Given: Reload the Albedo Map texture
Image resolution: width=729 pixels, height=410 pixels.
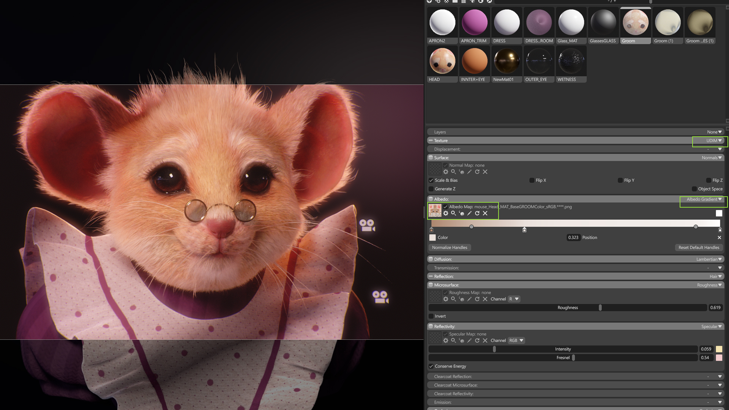Looking at the screenshot, I should (x=477, y=213).
